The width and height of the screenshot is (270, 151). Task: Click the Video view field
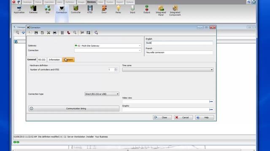click(166, 102)
